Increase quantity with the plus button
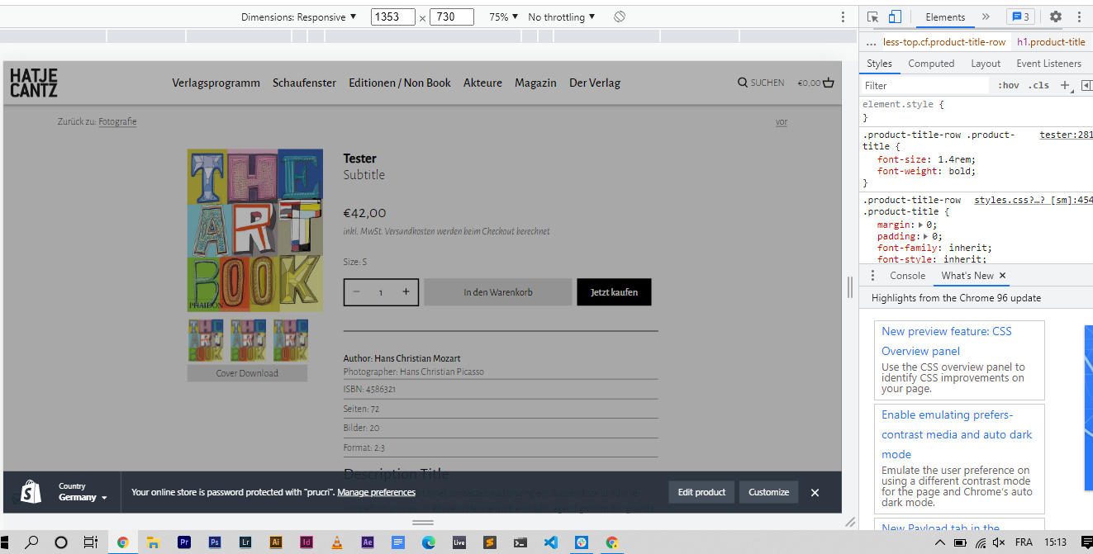The height and width of the screenshot is (554, 1093). click(x=406, y=292)
